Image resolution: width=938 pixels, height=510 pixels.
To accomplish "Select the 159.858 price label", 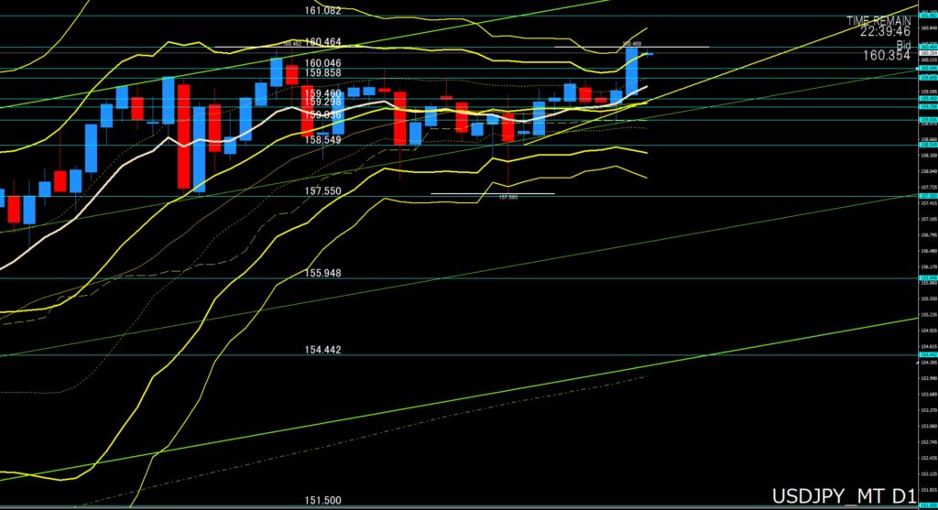I will pyautogui.click(x=322, y=73).
